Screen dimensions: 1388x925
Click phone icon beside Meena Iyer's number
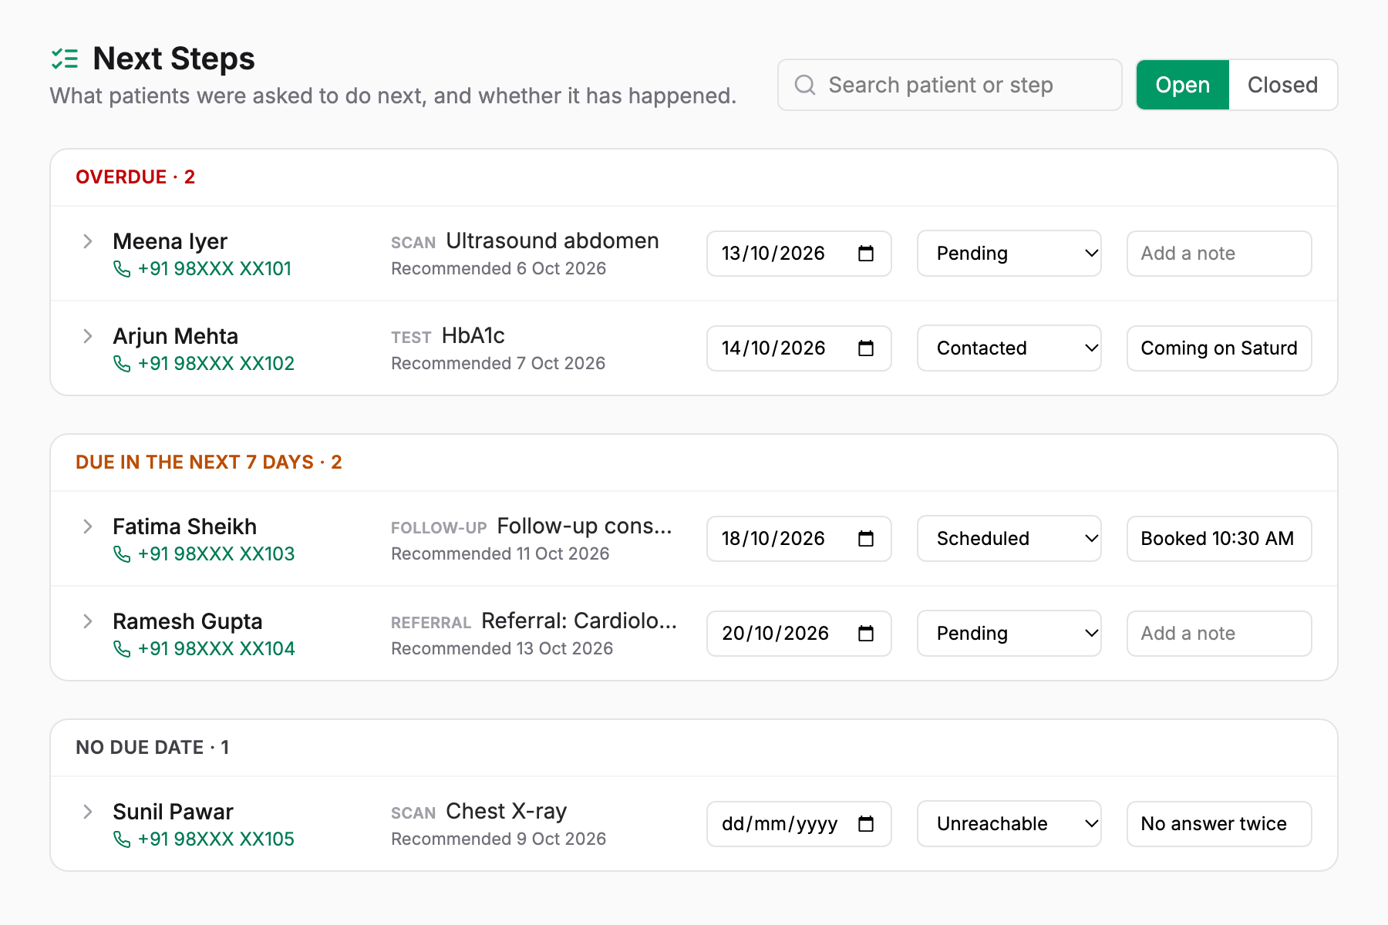coord(122,269)
